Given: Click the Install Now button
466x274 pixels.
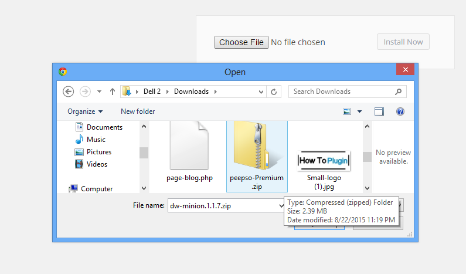Looking at the screenshot, I should 403,42.
